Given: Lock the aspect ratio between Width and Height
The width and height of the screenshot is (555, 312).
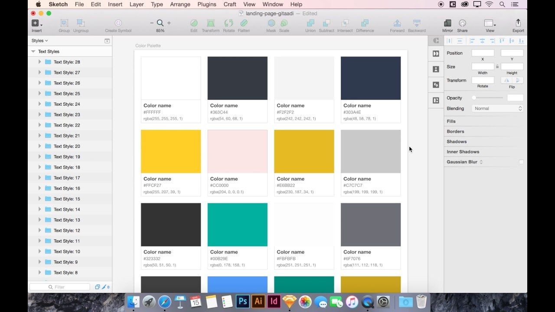Looking at the screenshot, I should click(x=497, y=67).
